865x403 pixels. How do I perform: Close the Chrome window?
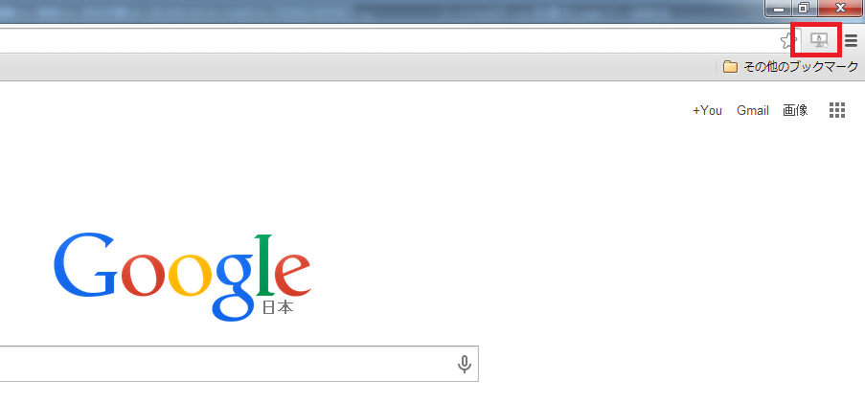click(x=840, y=8)
